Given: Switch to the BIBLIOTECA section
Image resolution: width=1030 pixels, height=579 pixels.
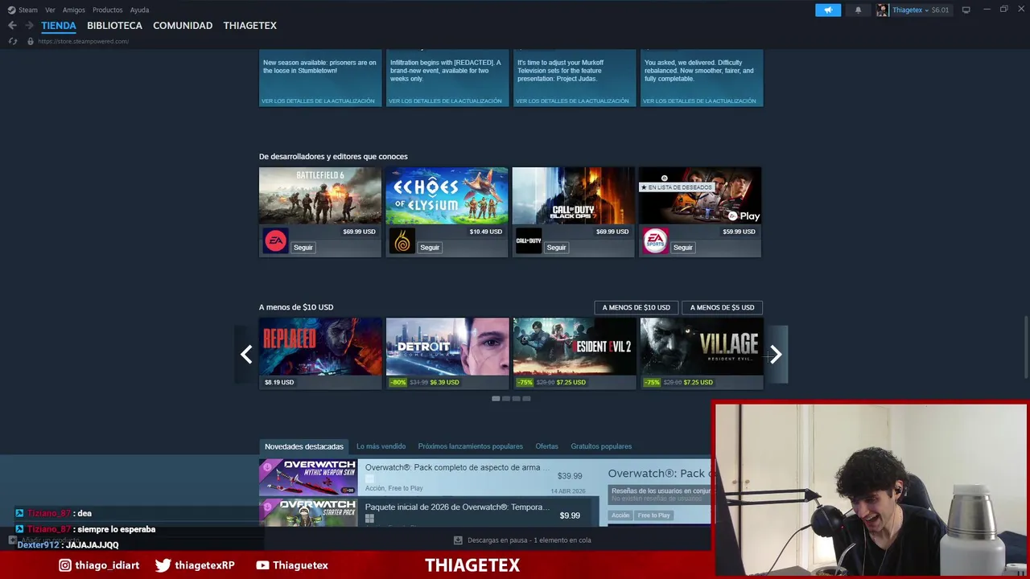Looking at the screenshot, I should point(114,26).
